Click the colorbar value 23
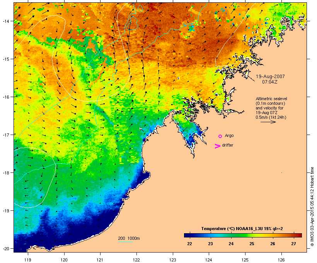Viewport: 317px width, 263px height. 210,244
